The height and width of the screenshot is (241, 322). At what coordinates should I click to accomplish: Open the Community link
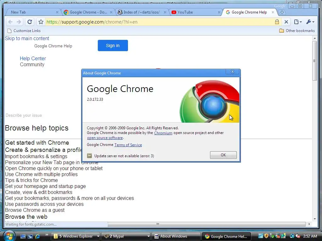32,65
